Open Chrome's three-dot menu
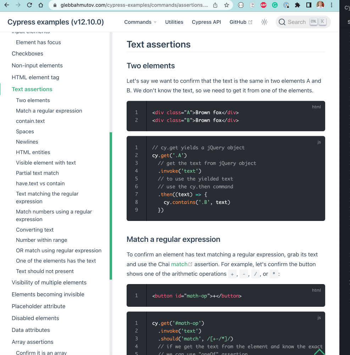The width and height of the screenshot is (350, 355). tap(332, 5)
